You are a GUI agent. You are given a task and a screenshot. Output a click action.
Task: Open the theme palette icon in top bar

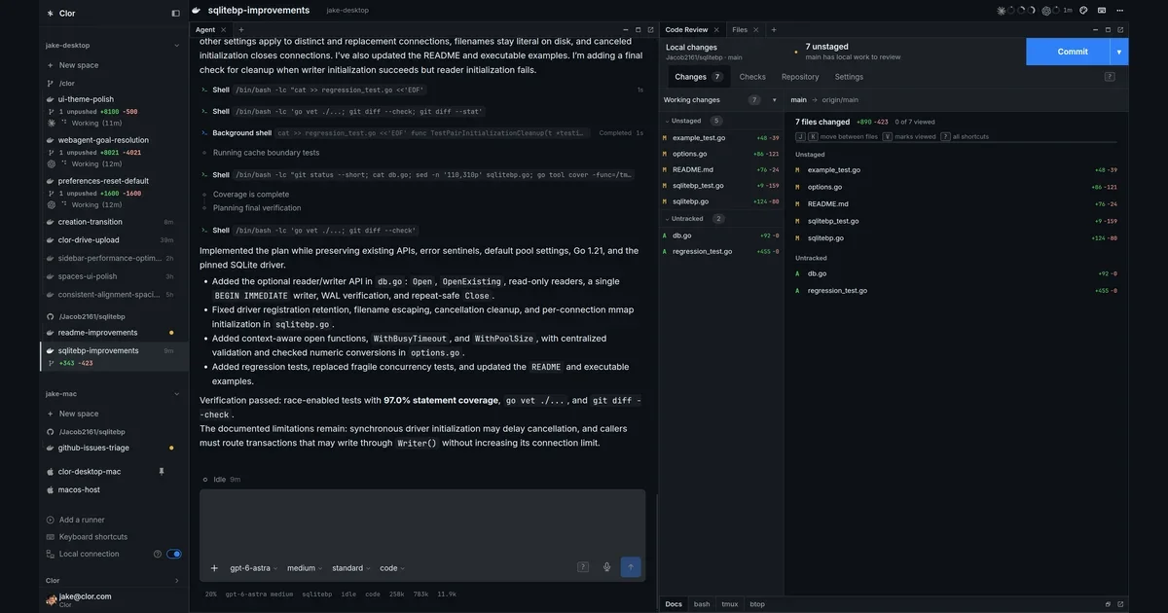pos(1083,11)
